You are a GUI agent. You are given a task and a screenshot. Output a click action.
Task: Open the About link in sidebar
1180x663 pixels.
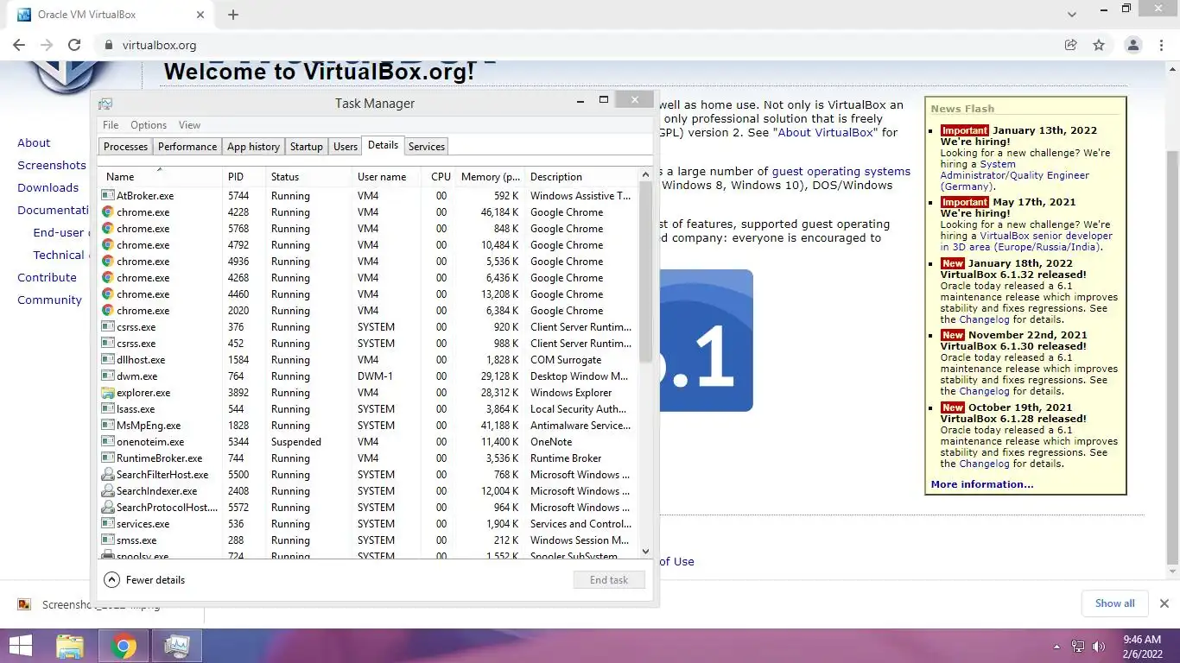coord(34,142)
